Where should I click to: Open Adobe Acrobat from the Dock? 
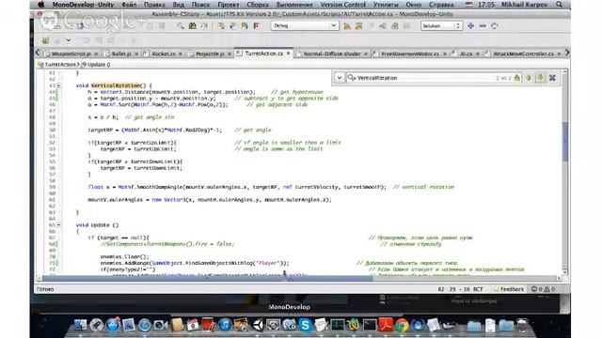click(x=386, y=325)
